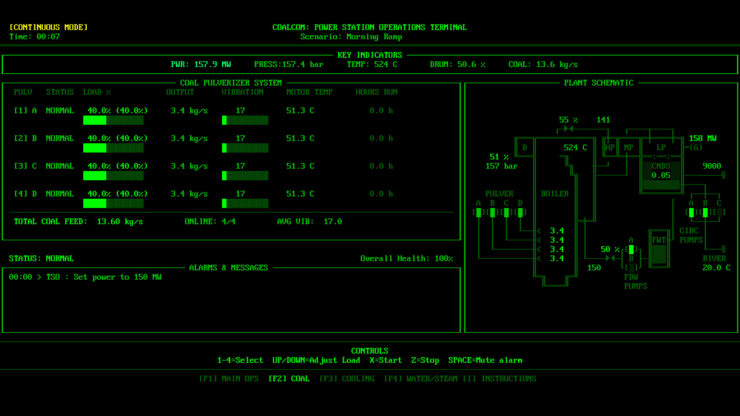Click Z=Stop control label

(x=425, y=360)
